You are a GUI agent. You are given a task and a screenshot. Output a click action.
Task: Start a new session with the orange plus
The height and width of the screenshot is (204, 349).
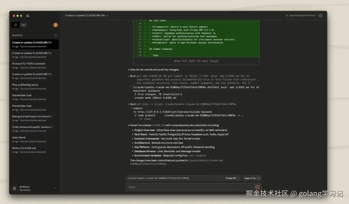click(56, 25)
